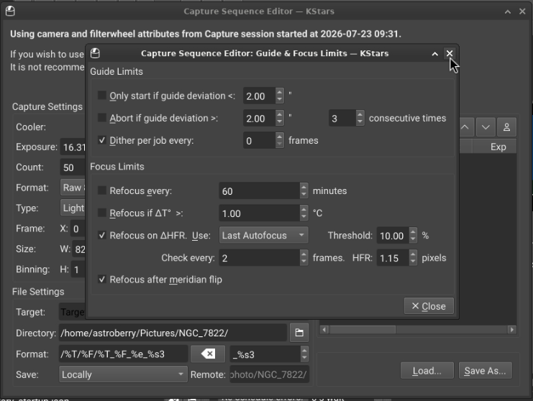Click the Count value field
The width and height of the screenshot is (533, 401).
[73, 167]
